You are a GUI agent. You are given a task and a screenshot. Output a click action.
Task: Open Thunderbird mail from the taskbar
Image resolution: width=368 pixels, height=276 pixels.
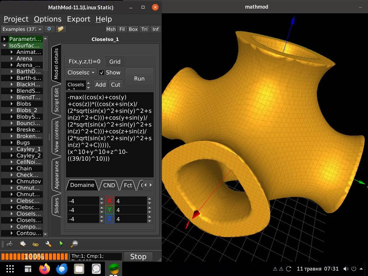point(62,269)
